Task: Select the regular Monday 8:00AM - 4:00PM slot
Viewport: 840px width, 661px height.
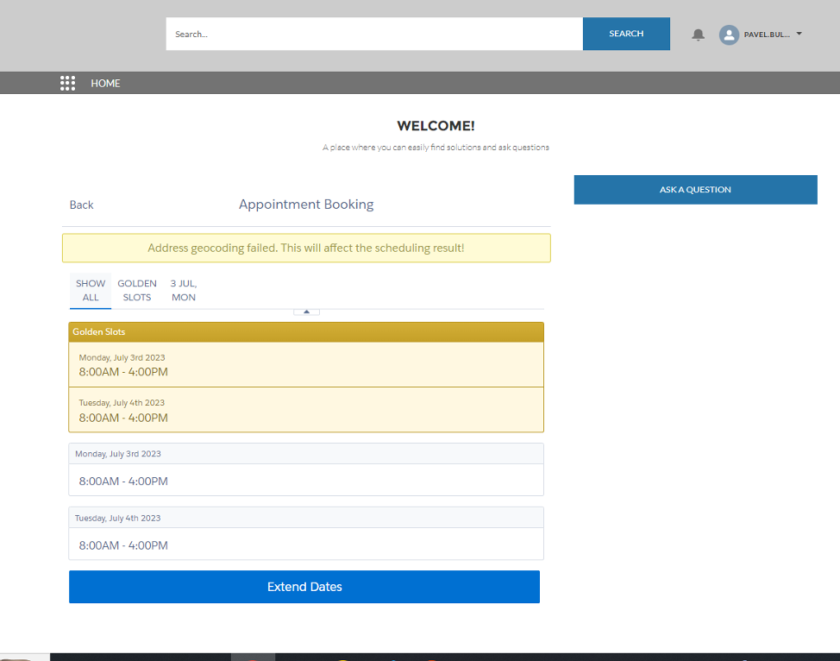Action: [306, 480]
